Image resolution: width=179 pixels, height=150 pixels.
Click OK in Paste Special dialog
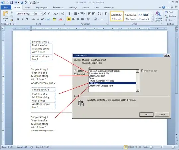tap(146, 115)
